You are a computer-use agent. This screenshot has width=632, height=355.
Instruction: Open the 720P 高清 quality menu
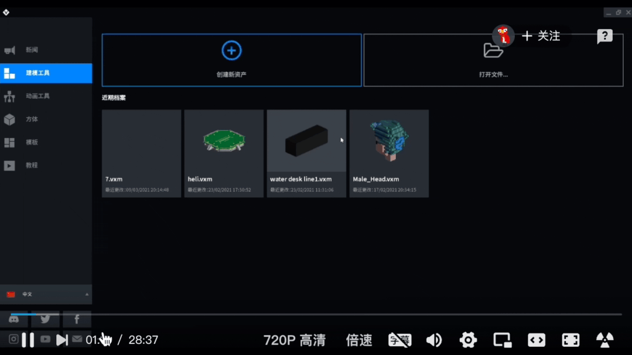click(295, 340)
